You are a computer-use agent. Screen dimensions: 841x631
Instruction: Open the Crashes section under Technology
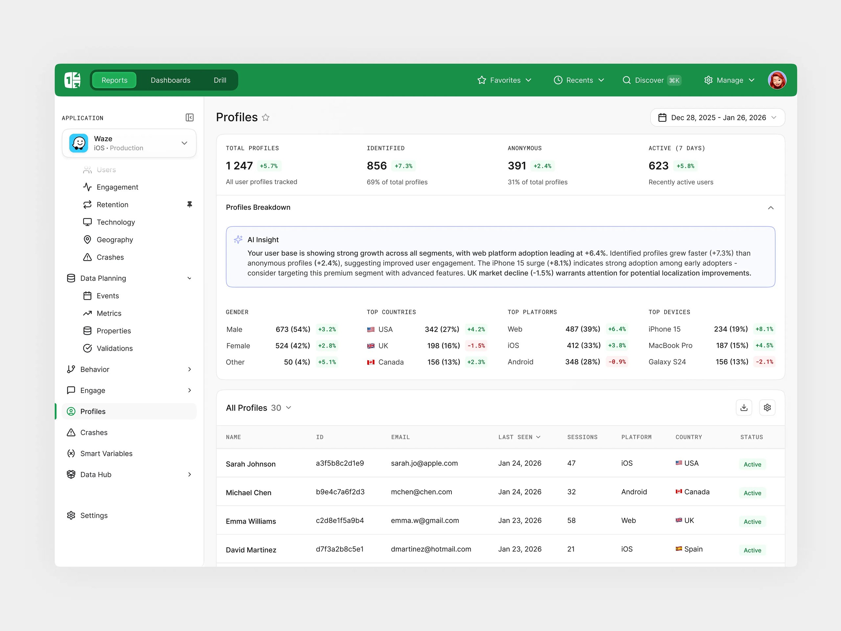tap(110, 257)
